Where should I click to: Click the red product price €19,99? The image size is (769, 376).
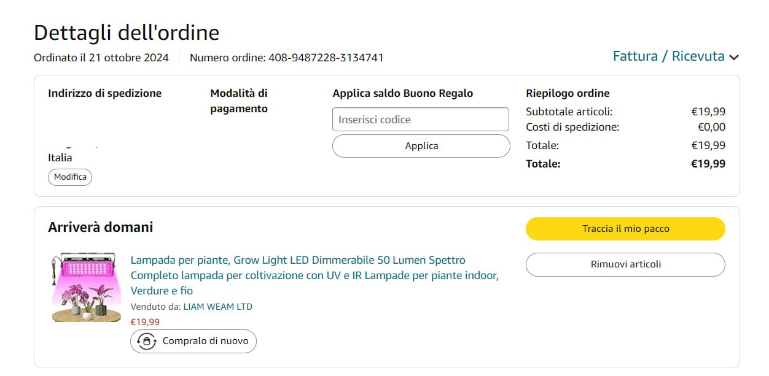(x=145, y=321)
